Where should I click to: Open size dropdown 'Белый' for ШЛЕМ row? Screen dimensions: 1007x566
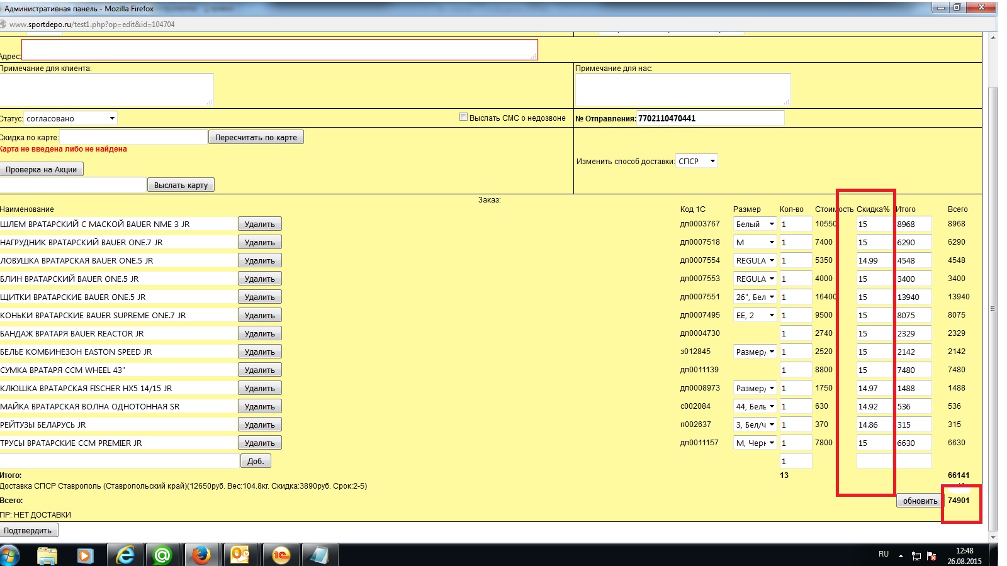tap(755, 224)
